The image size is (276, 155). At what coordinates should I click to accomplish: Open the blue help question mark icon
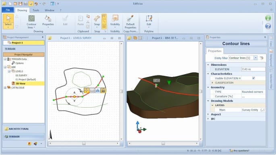(x=268, y=26)
